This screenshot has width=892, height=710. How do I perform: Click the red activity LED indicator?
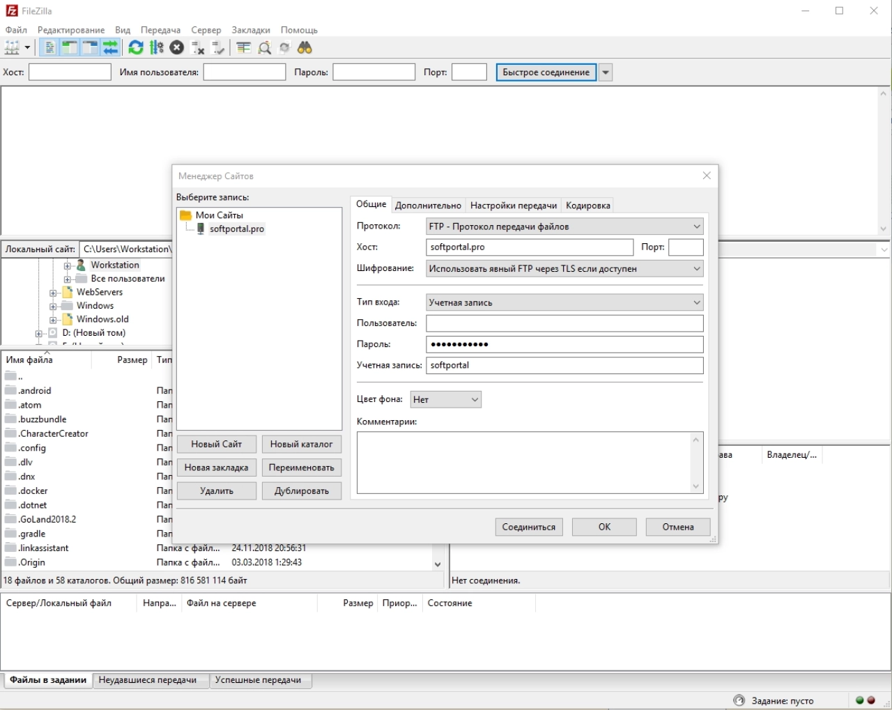click(871, 700)
